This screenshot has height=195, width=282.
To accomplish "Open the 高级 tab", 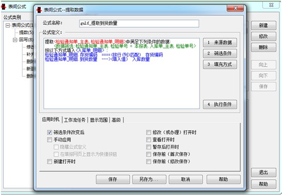I will point(116,120).
